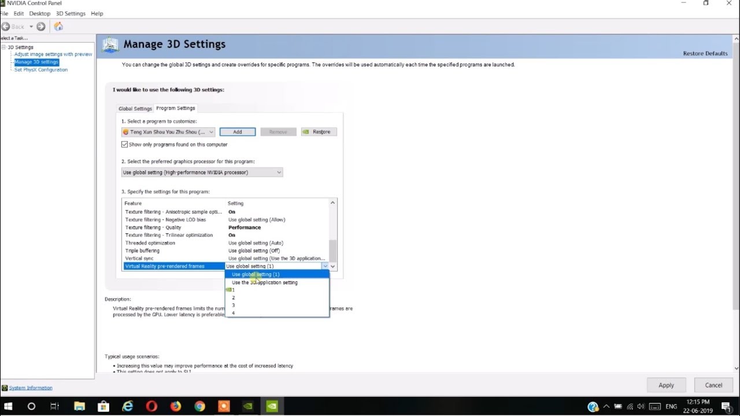
Task: Open the dark NVIDIA taskbar icon
Action: click(247, 406)
